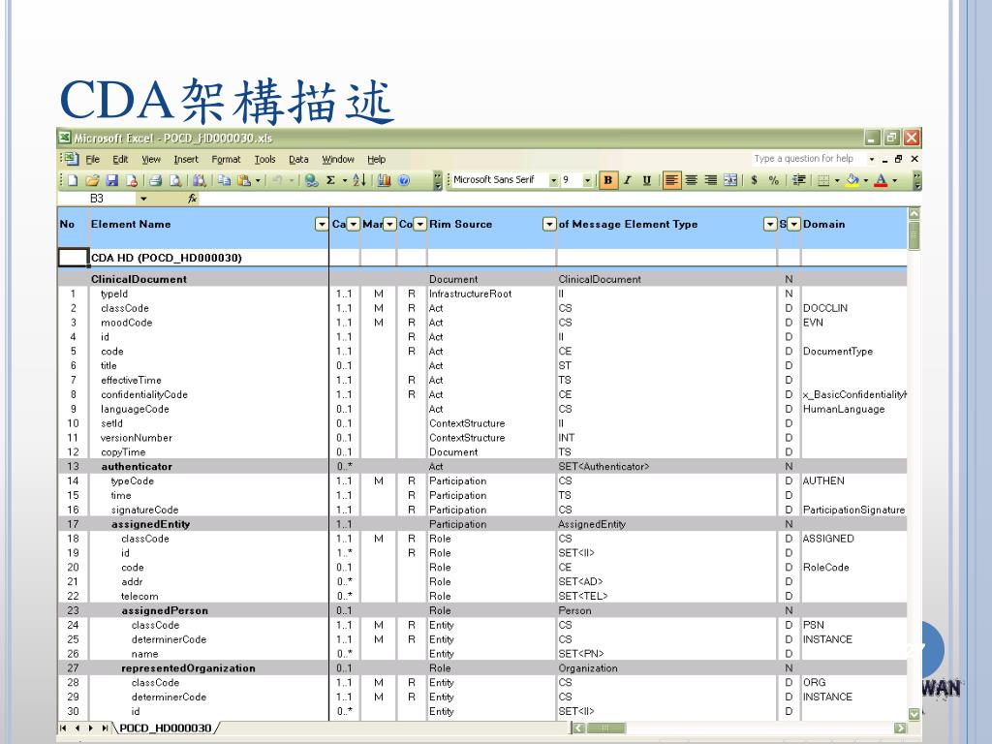Image resolution: width=992 pixels, height=744 pixels.
Task: Open the Data menu
Action: click(298, 160)
